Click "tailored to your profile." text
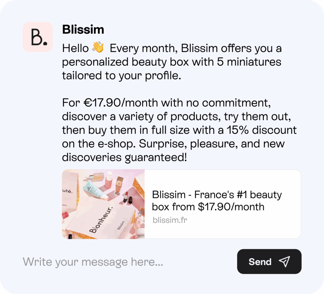This screenshot has height=294, width=324. point(121,76)
